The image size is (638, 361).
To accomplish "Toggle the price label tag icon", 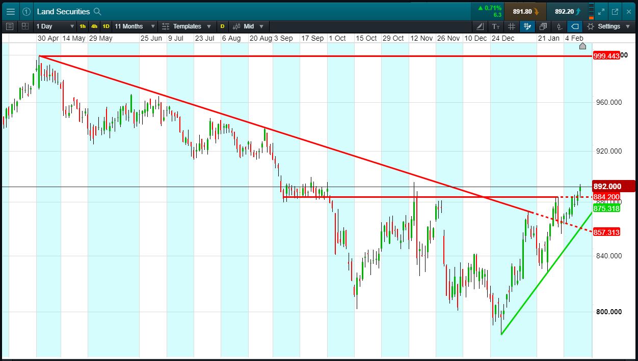I will point(575,26).
